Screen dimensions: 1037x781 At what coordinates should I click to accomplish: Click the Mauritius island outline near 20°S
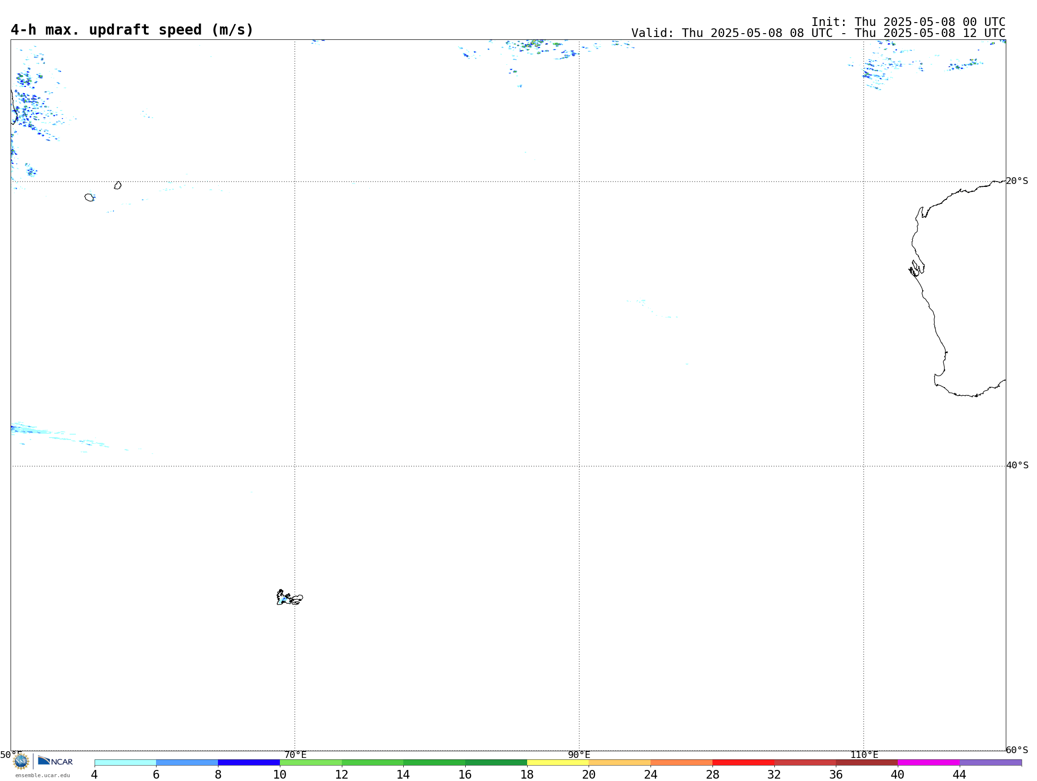[x=118, y=185]
